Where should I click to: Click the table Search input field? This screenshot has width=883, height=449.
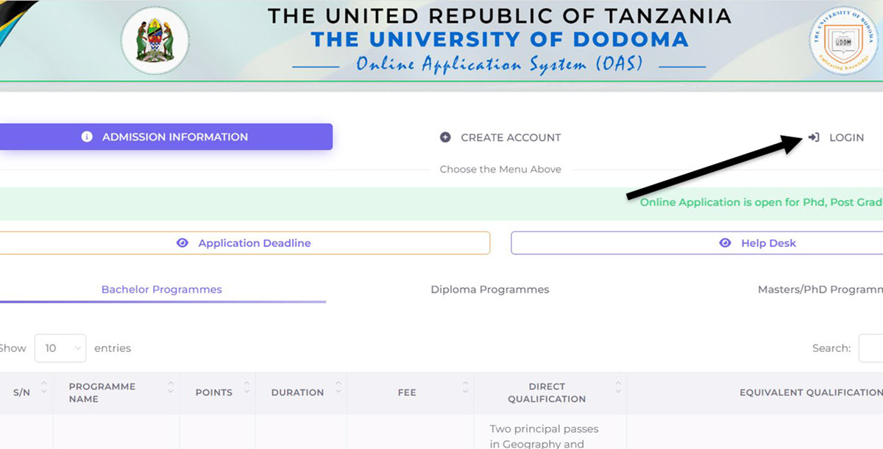click(871, 348)
